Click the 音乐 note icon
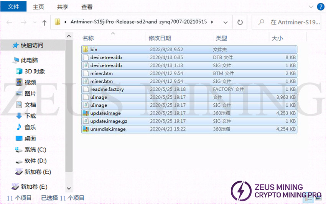The image size is (326, 204). [19, 127]
